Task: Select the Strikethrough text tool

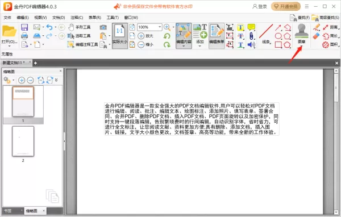Action: [x=240, y=36]
